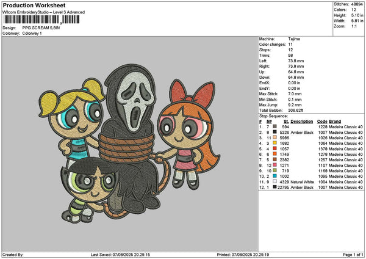This screenshot has width=366, height=259.
Task: Click the Width value 5.81 in
Action: pyautogui.click(x=357, y=21)
